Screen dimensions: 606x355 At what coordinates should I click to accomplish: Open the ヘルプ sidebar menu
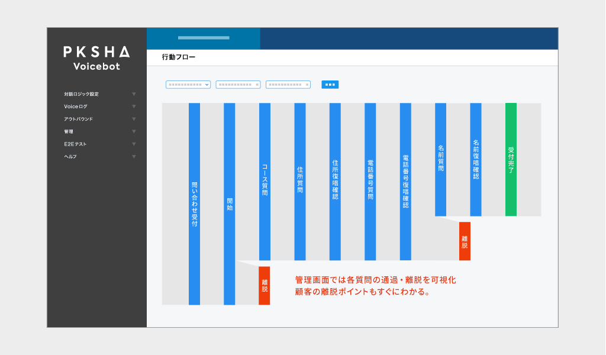[70, 156]
